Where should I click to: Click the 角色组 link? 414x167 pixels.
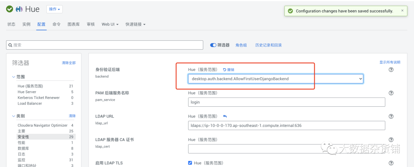pyautogui.click(x=241, y=45)
